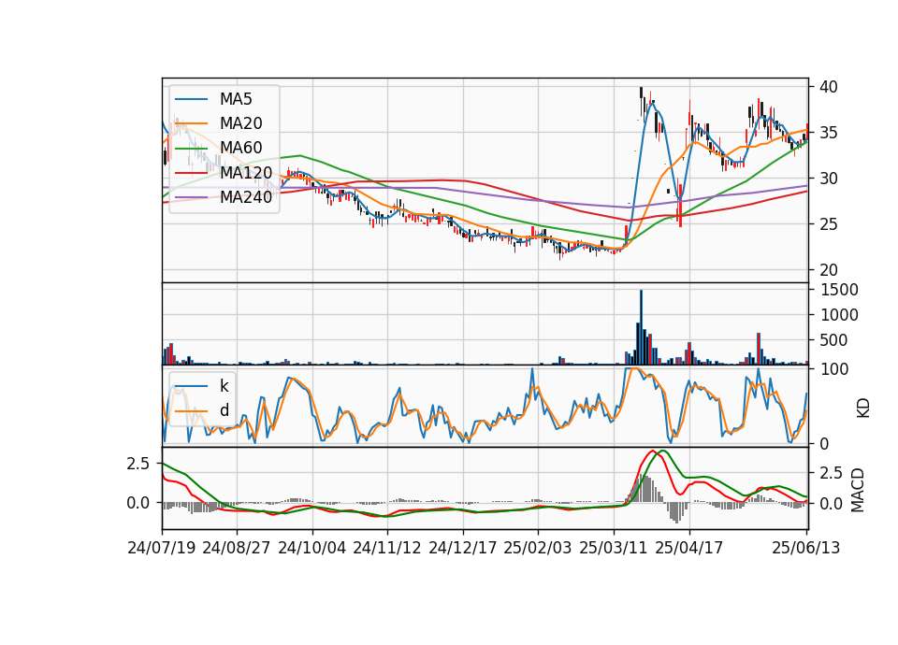Click the KD axis value 100

coord(834,370)
